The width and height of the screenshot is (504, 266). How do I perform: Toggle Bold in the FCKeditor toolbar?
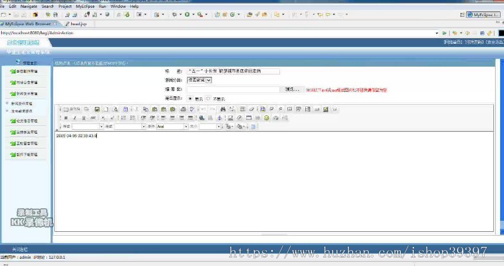tap(66, 118)
